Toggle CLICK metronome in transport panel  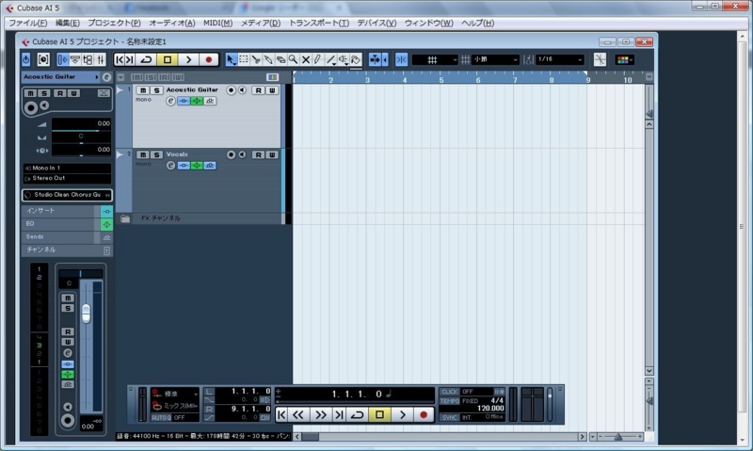450,392
